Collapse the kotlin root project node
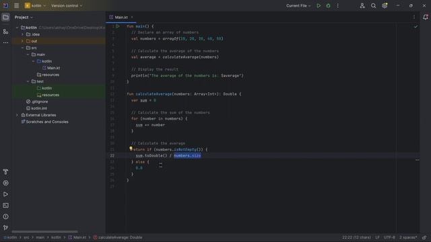The image size is (431, 242). [x=17, y=28]
